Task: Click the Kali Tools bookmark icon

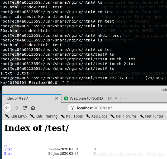Action: [63, 116]
